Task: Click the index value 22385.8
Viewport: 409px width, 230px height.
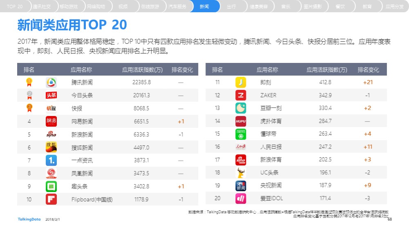Action: click(x=141, y=83)
